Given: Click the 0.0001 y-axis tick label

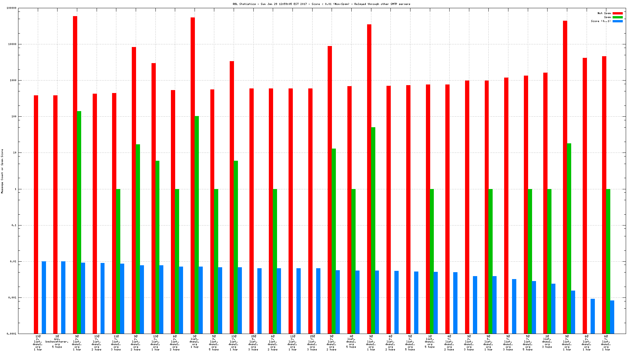Looking at the screenshot, I should pos(12,334).
